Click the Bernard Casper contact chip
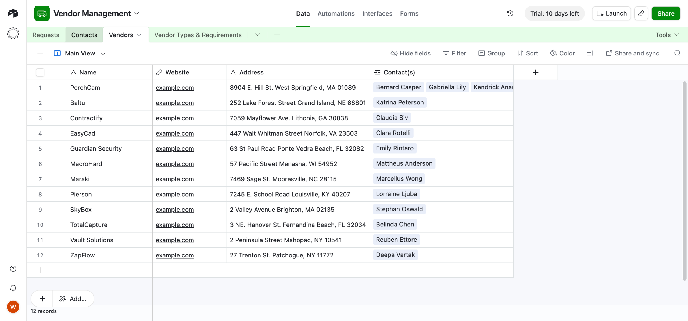This screenshot has height=321, width=688. [398, 87]
